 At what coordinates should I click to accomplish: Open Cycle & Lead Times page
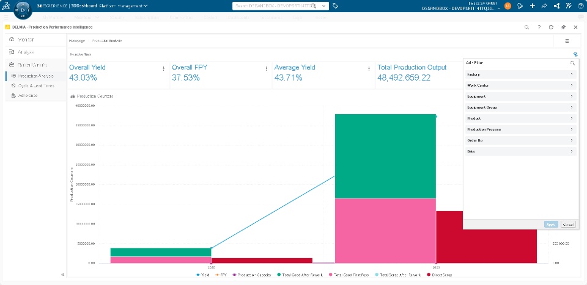click(x=36, y=86)
